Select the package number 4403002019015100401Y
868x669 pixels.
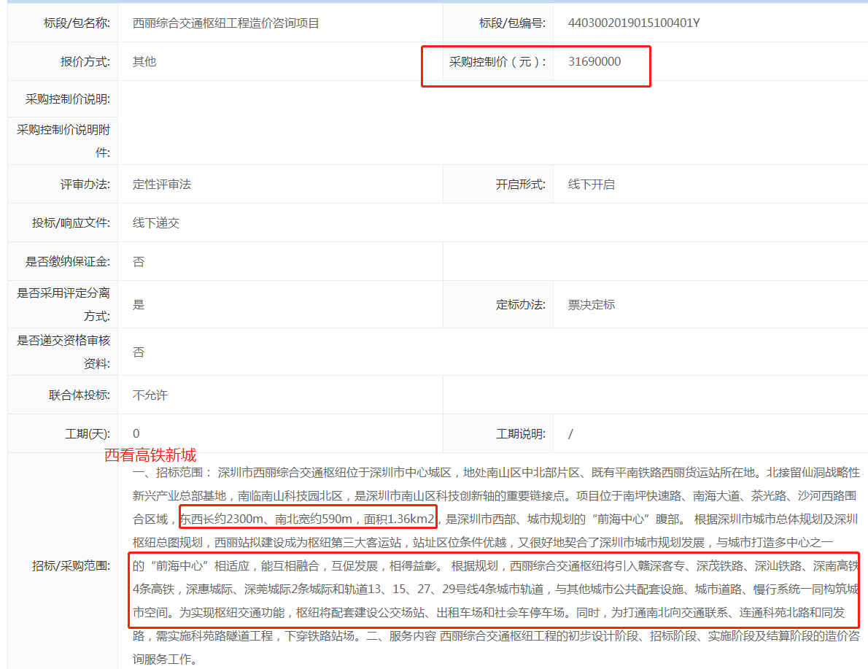[634, 23]
